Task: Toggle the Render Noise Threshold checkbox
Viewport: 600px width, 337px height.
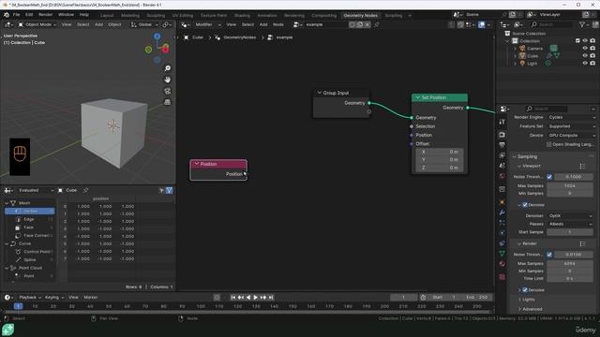Action: coord(549,255)
